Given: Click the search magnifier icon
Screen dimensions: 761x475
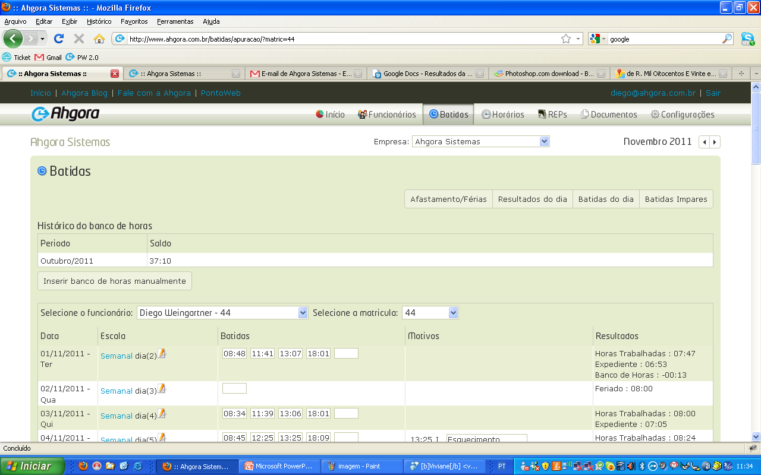Looking at the screenshot, I should 727,39.
